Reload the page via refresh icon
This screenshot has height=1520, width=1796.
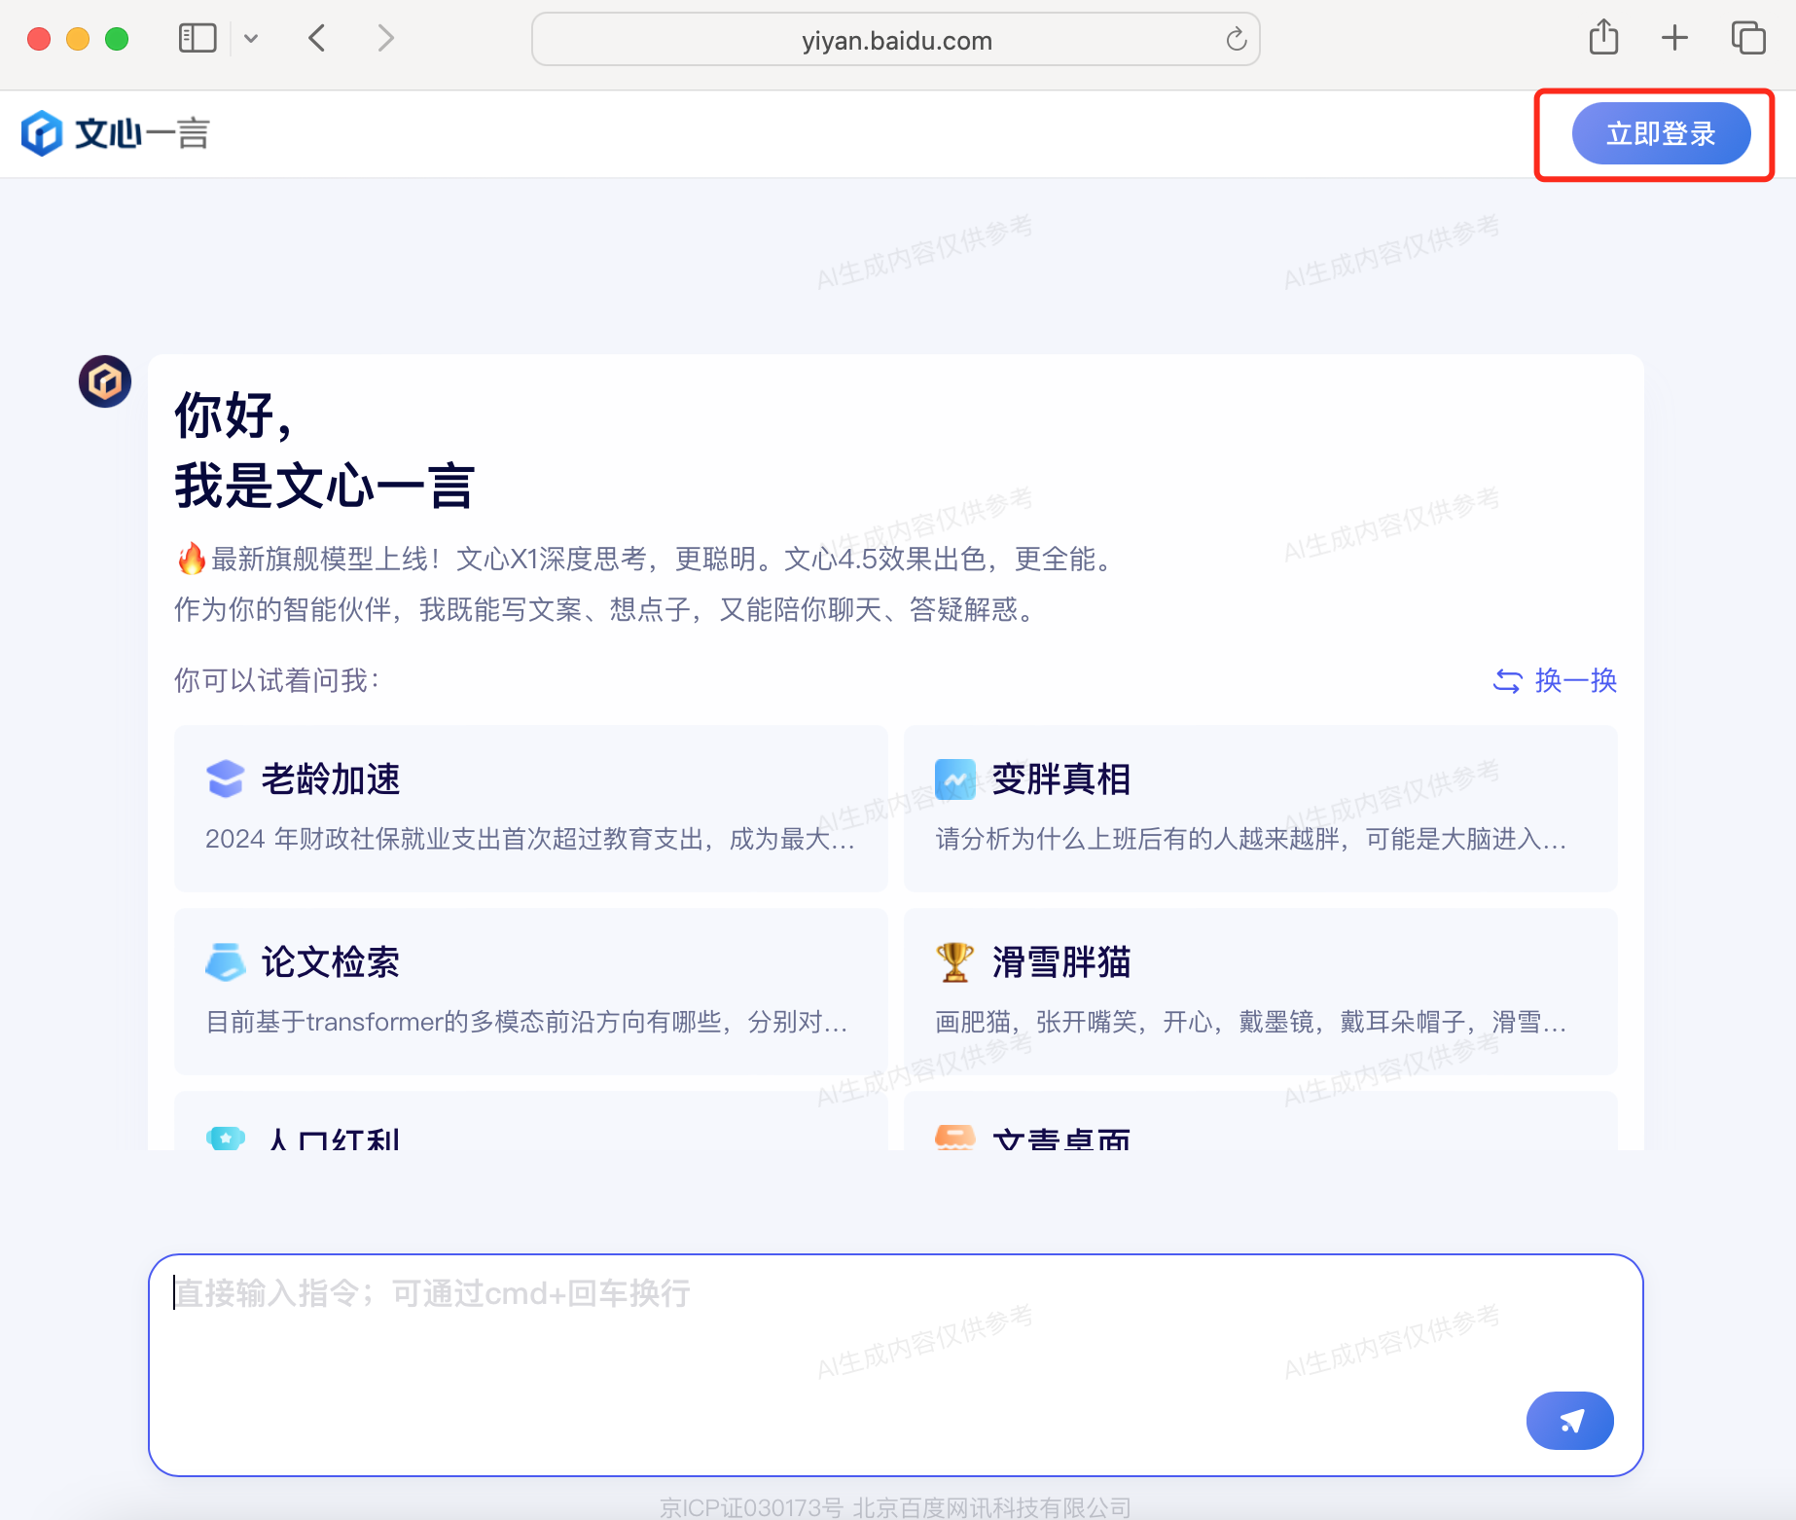(x=1236, y=40)
